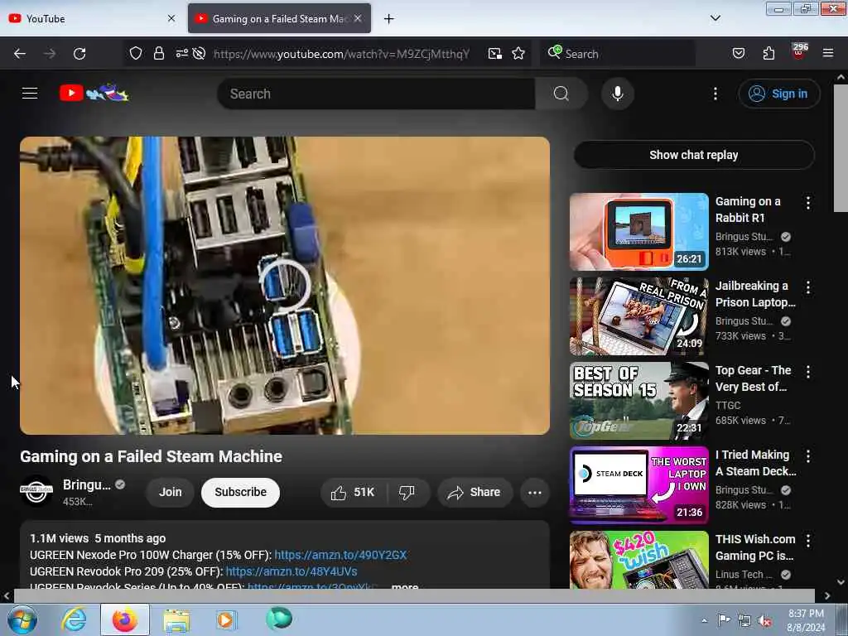This screenshot has width=848, height=636.
Task: Open Windows Explorer folder on taskbar
Action: (176, 620)
